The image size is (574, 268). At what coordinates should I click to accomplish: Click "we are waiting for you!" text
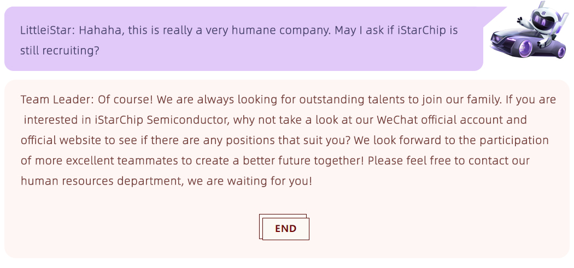[250, 181]
